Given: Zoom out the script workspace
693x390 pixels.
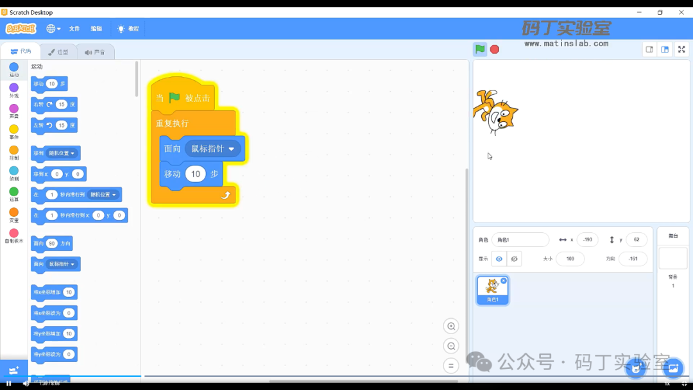Looking at the screenshot, I should coord(451,346).
